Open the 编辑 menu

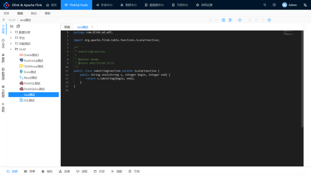tap(20, 13)
